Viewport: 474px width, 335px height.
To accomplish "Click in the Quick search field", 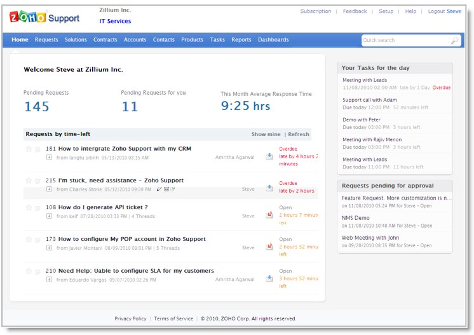I will click(x=405, y=40).
